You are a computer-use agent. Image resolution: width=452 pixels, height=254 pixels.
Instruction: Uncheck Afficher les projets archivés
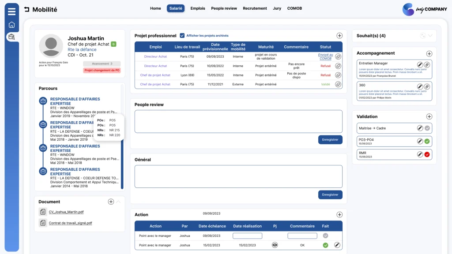tap(182, 35)
